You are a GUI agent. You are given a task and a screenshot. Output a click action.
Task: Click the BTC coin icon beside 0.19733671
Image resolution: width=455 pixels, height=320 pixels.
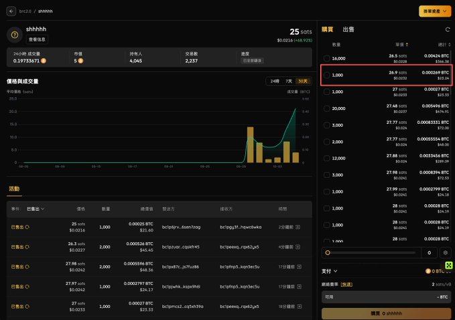coord(44,60)
